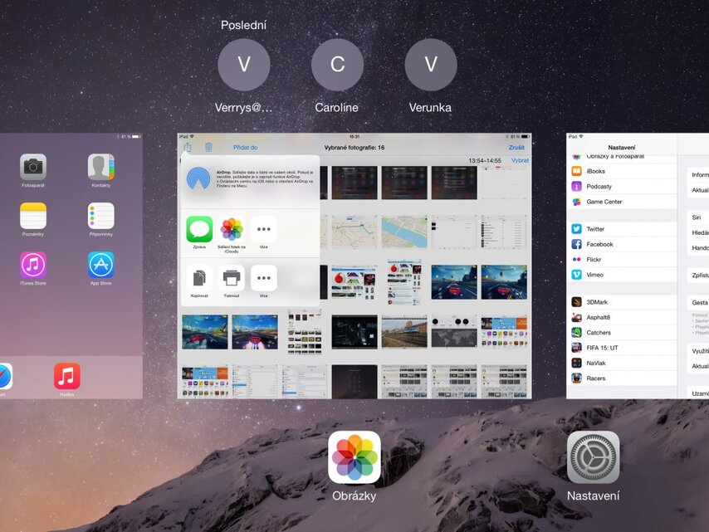The width and height of the screenshot is (709, 532).
Task: Tap Zrušit to cancel photo selection
Action: pyautogui.click(x=516, y=147)
